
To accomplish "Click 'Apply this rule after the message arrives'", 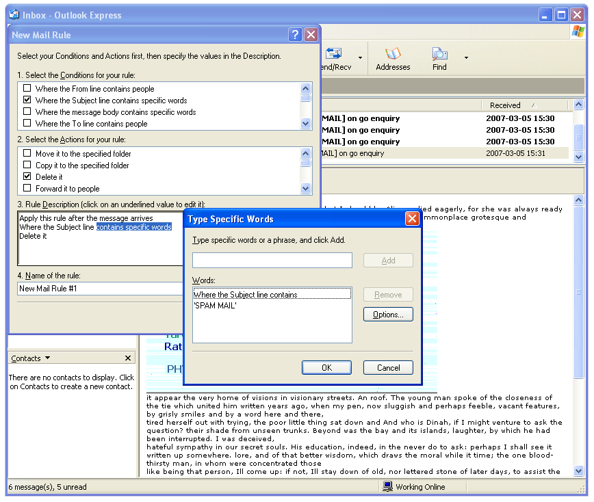I will pyautogui.click(x=86, y=218).
